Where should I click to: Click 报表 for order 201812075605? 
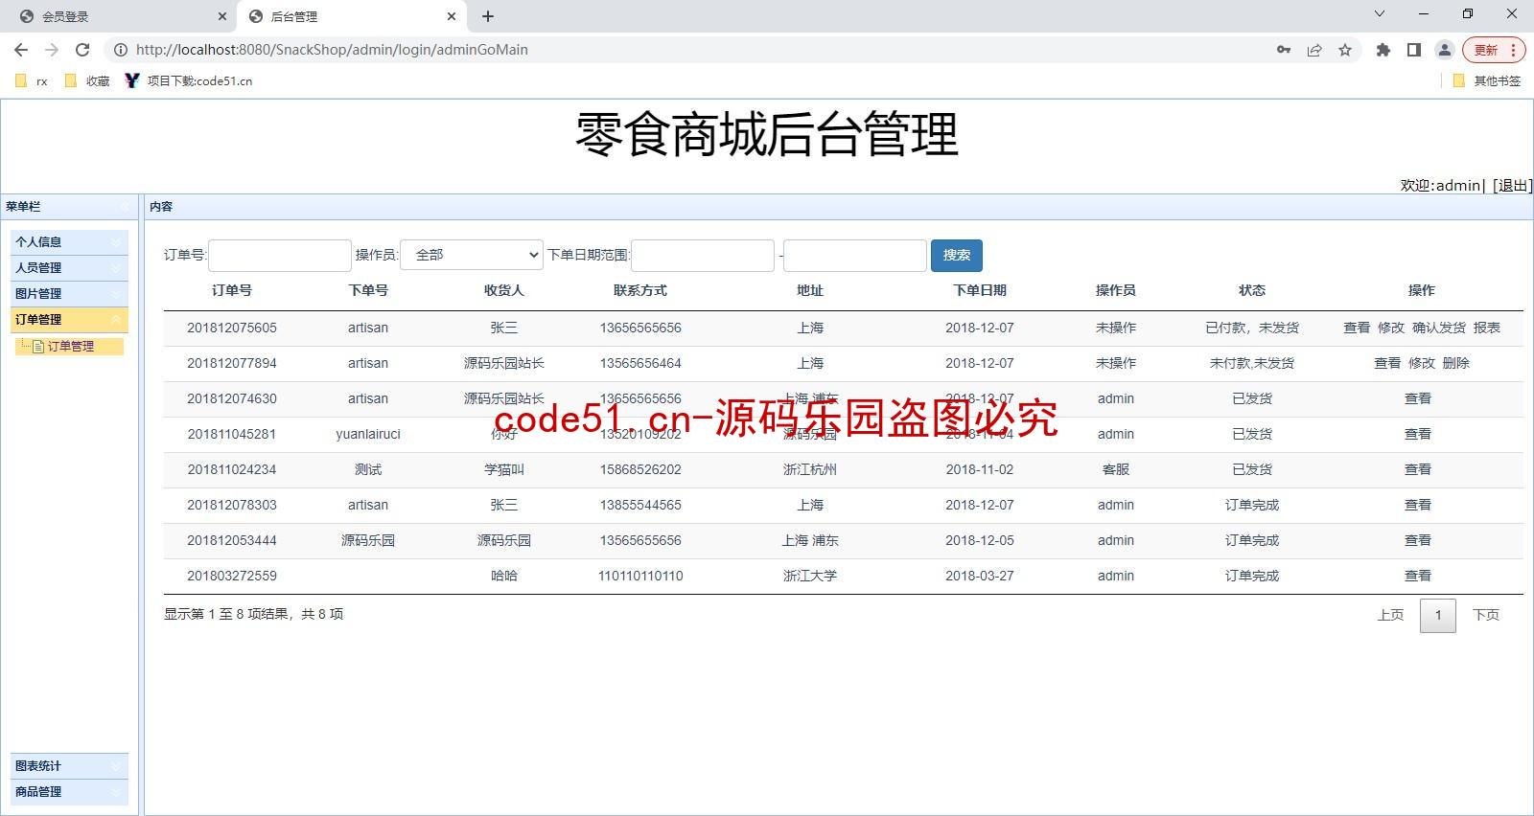click(x=1487, y=328)
